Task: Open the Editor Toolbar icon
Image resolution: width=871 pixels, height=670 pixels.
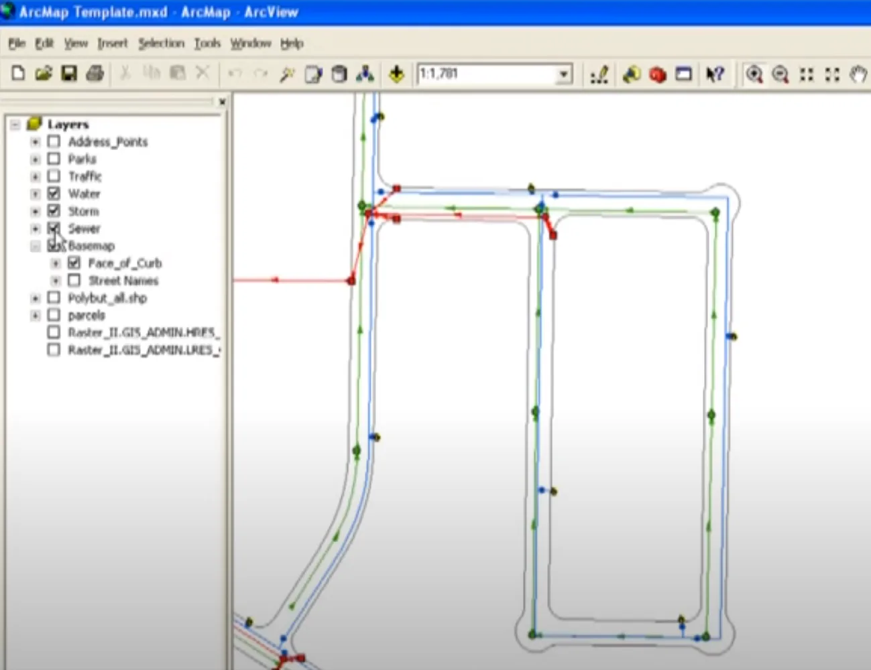Action: 599,74
